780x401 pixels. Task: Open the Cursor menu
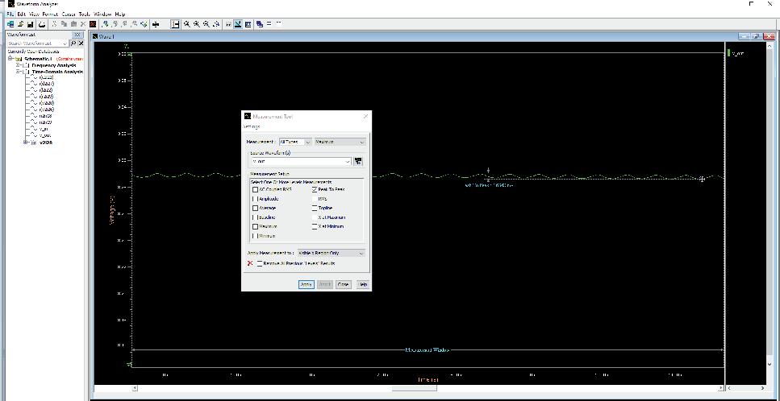click(69, 14)
